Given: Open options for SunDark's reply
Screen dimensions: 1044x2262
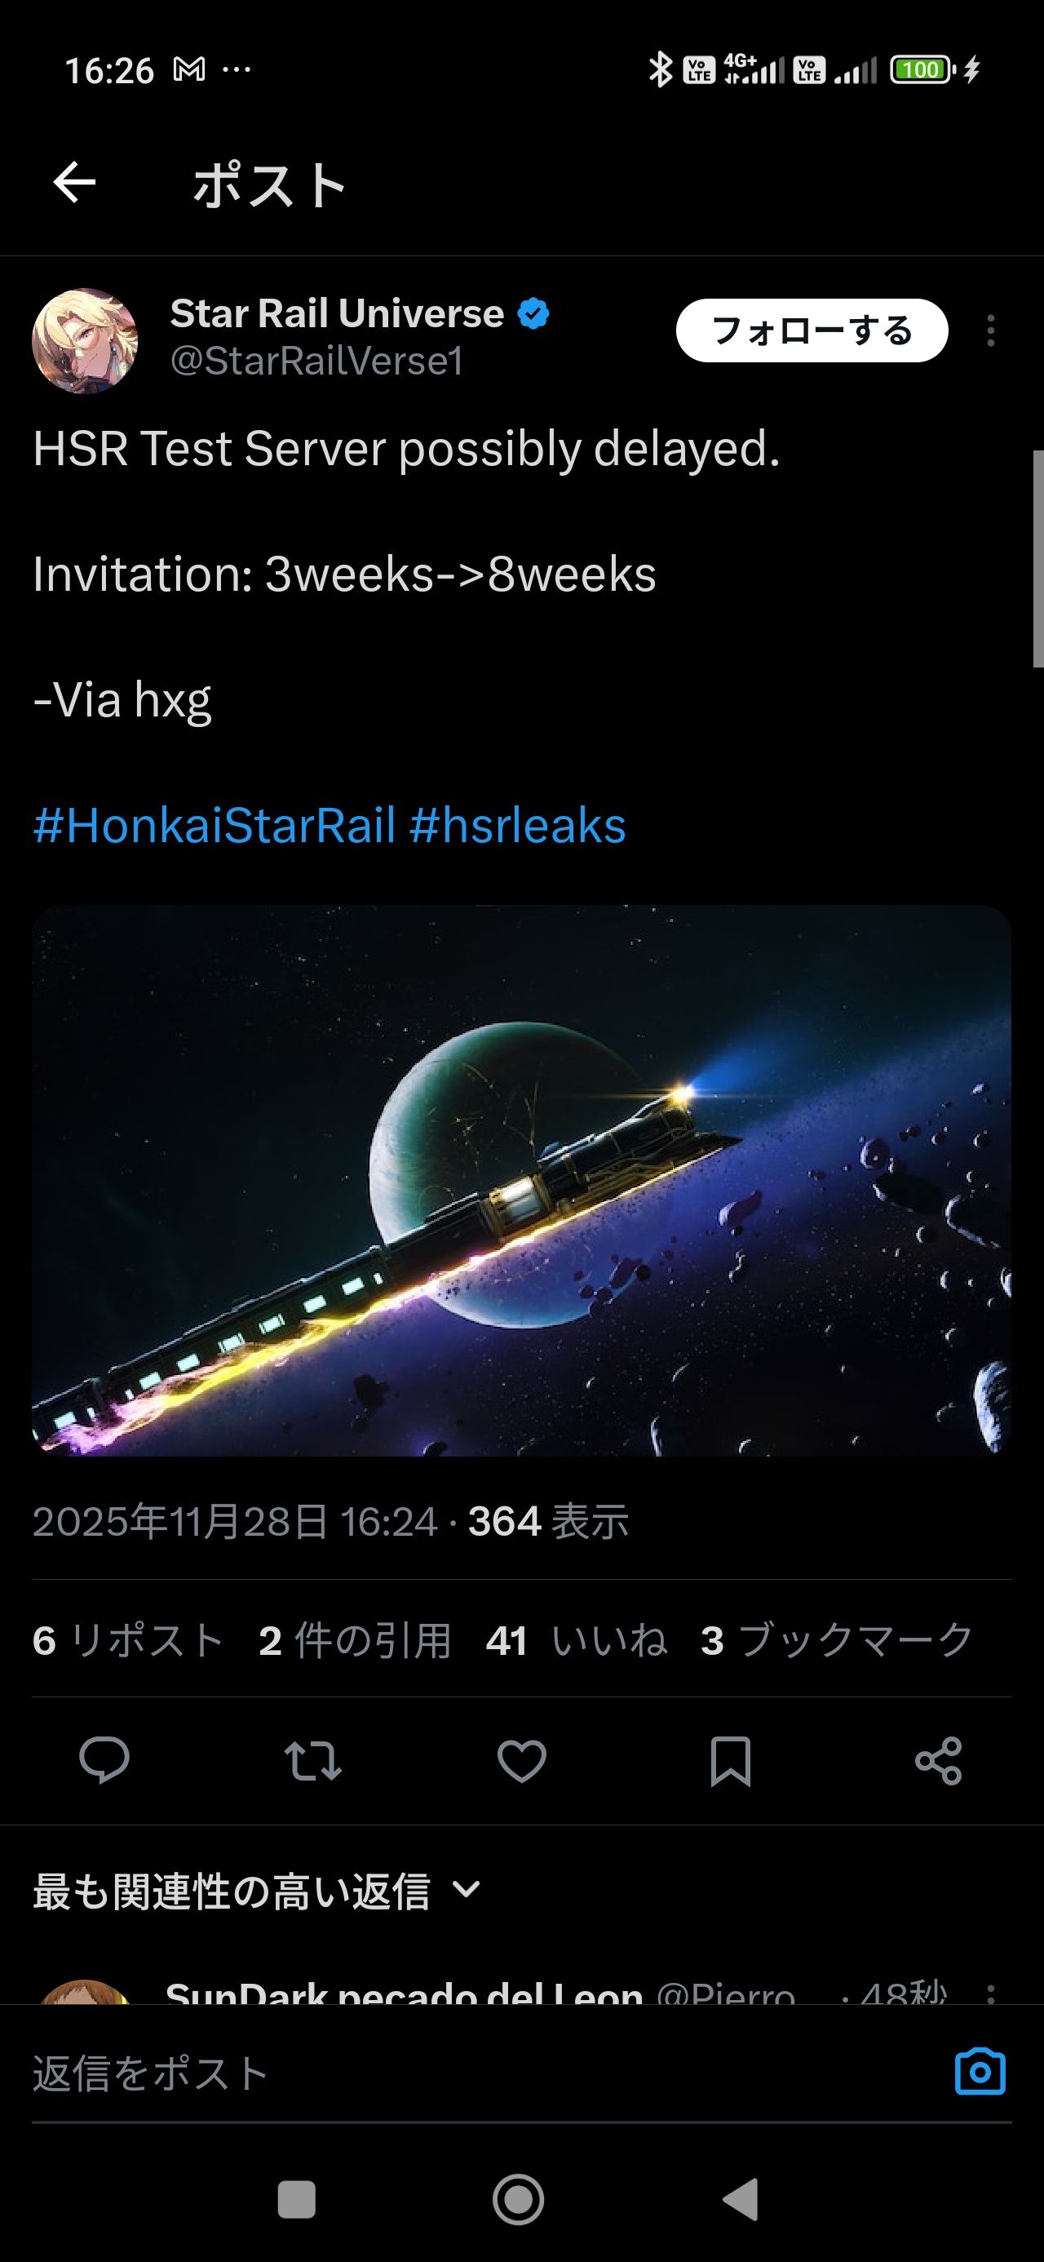Looking at the screenshot, I should (990, 1994).
